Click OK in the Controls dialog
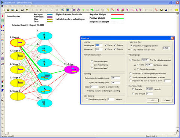The image size is (180, 138). coord(153,100)
